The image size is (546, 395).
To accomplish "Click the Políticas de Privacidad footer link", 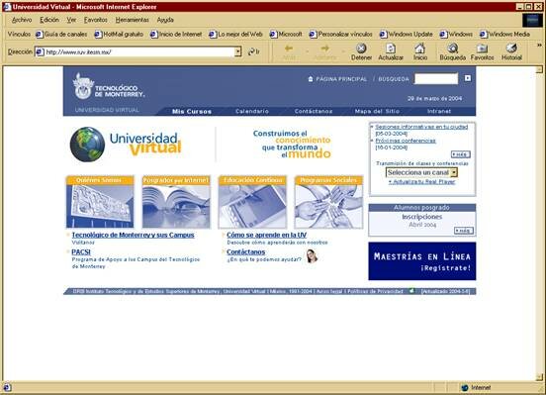I will click(x=375, y=291).
